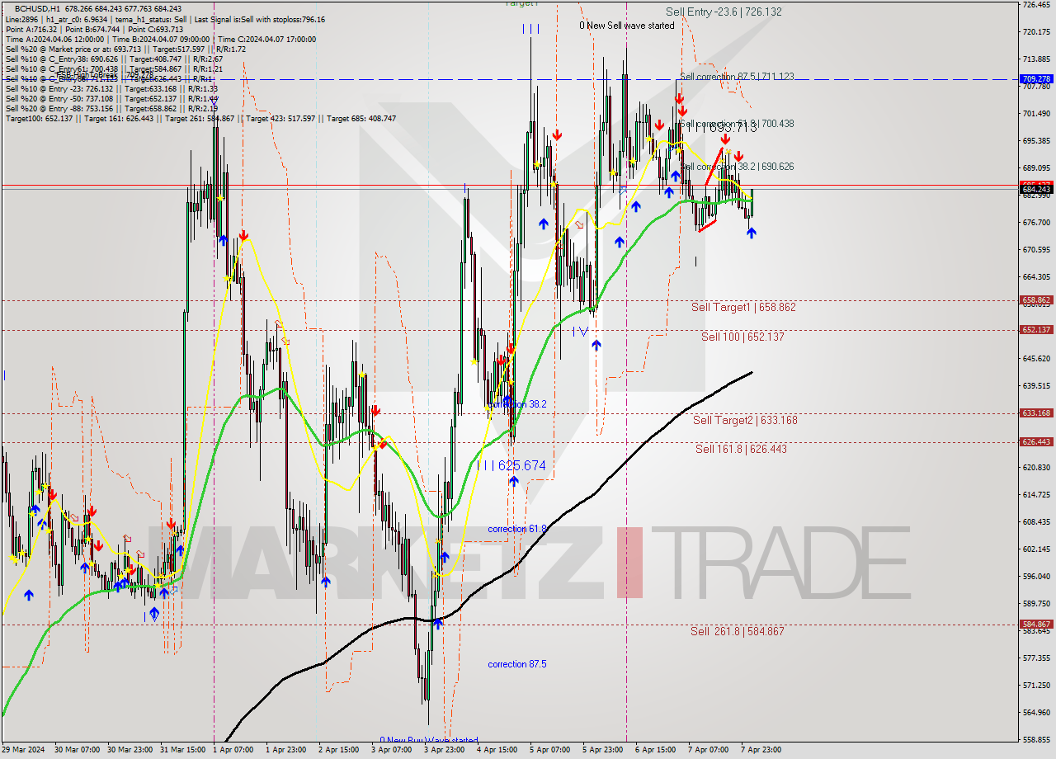The height and width of the screenshot is (759, 1056).
Task: Click the red 658.862 price tag
Action: 1036,300
